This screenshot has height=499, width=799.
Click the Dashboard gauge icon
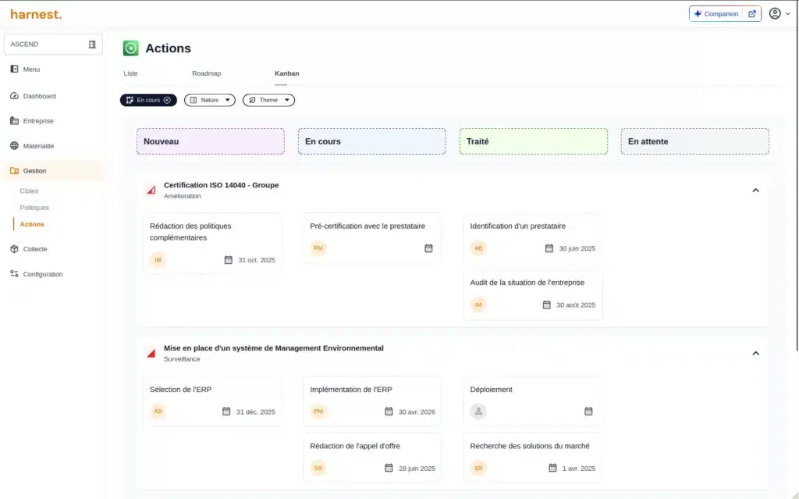pyautogui.click(x=14, y=96)
